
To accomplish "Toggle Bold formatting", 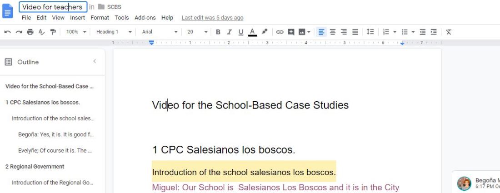I will (218, 32).
